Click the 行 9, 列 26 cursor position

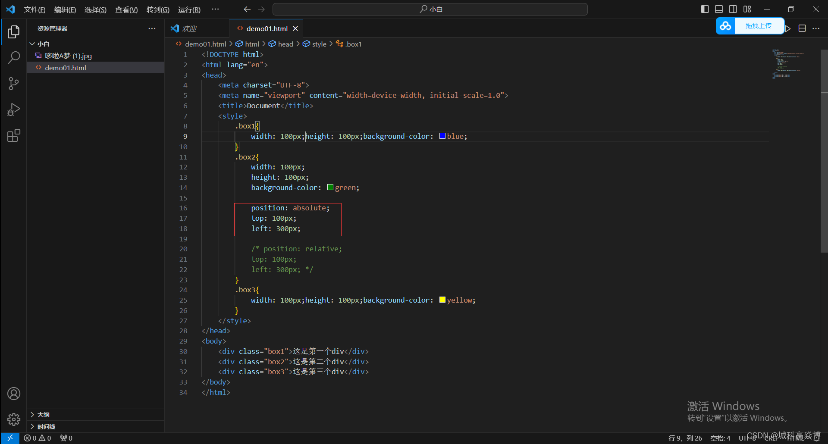(685, 438)
